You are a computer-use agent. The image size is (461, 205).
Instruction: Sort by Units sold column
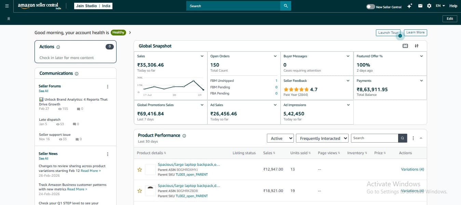301,153
